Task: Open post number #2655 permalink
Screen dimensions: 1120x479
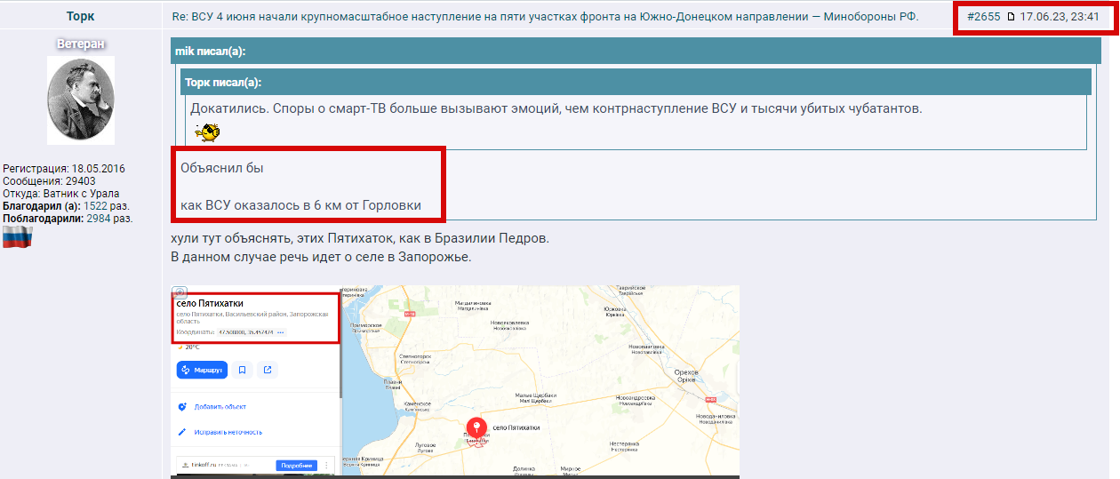Action: pos(984,17)
